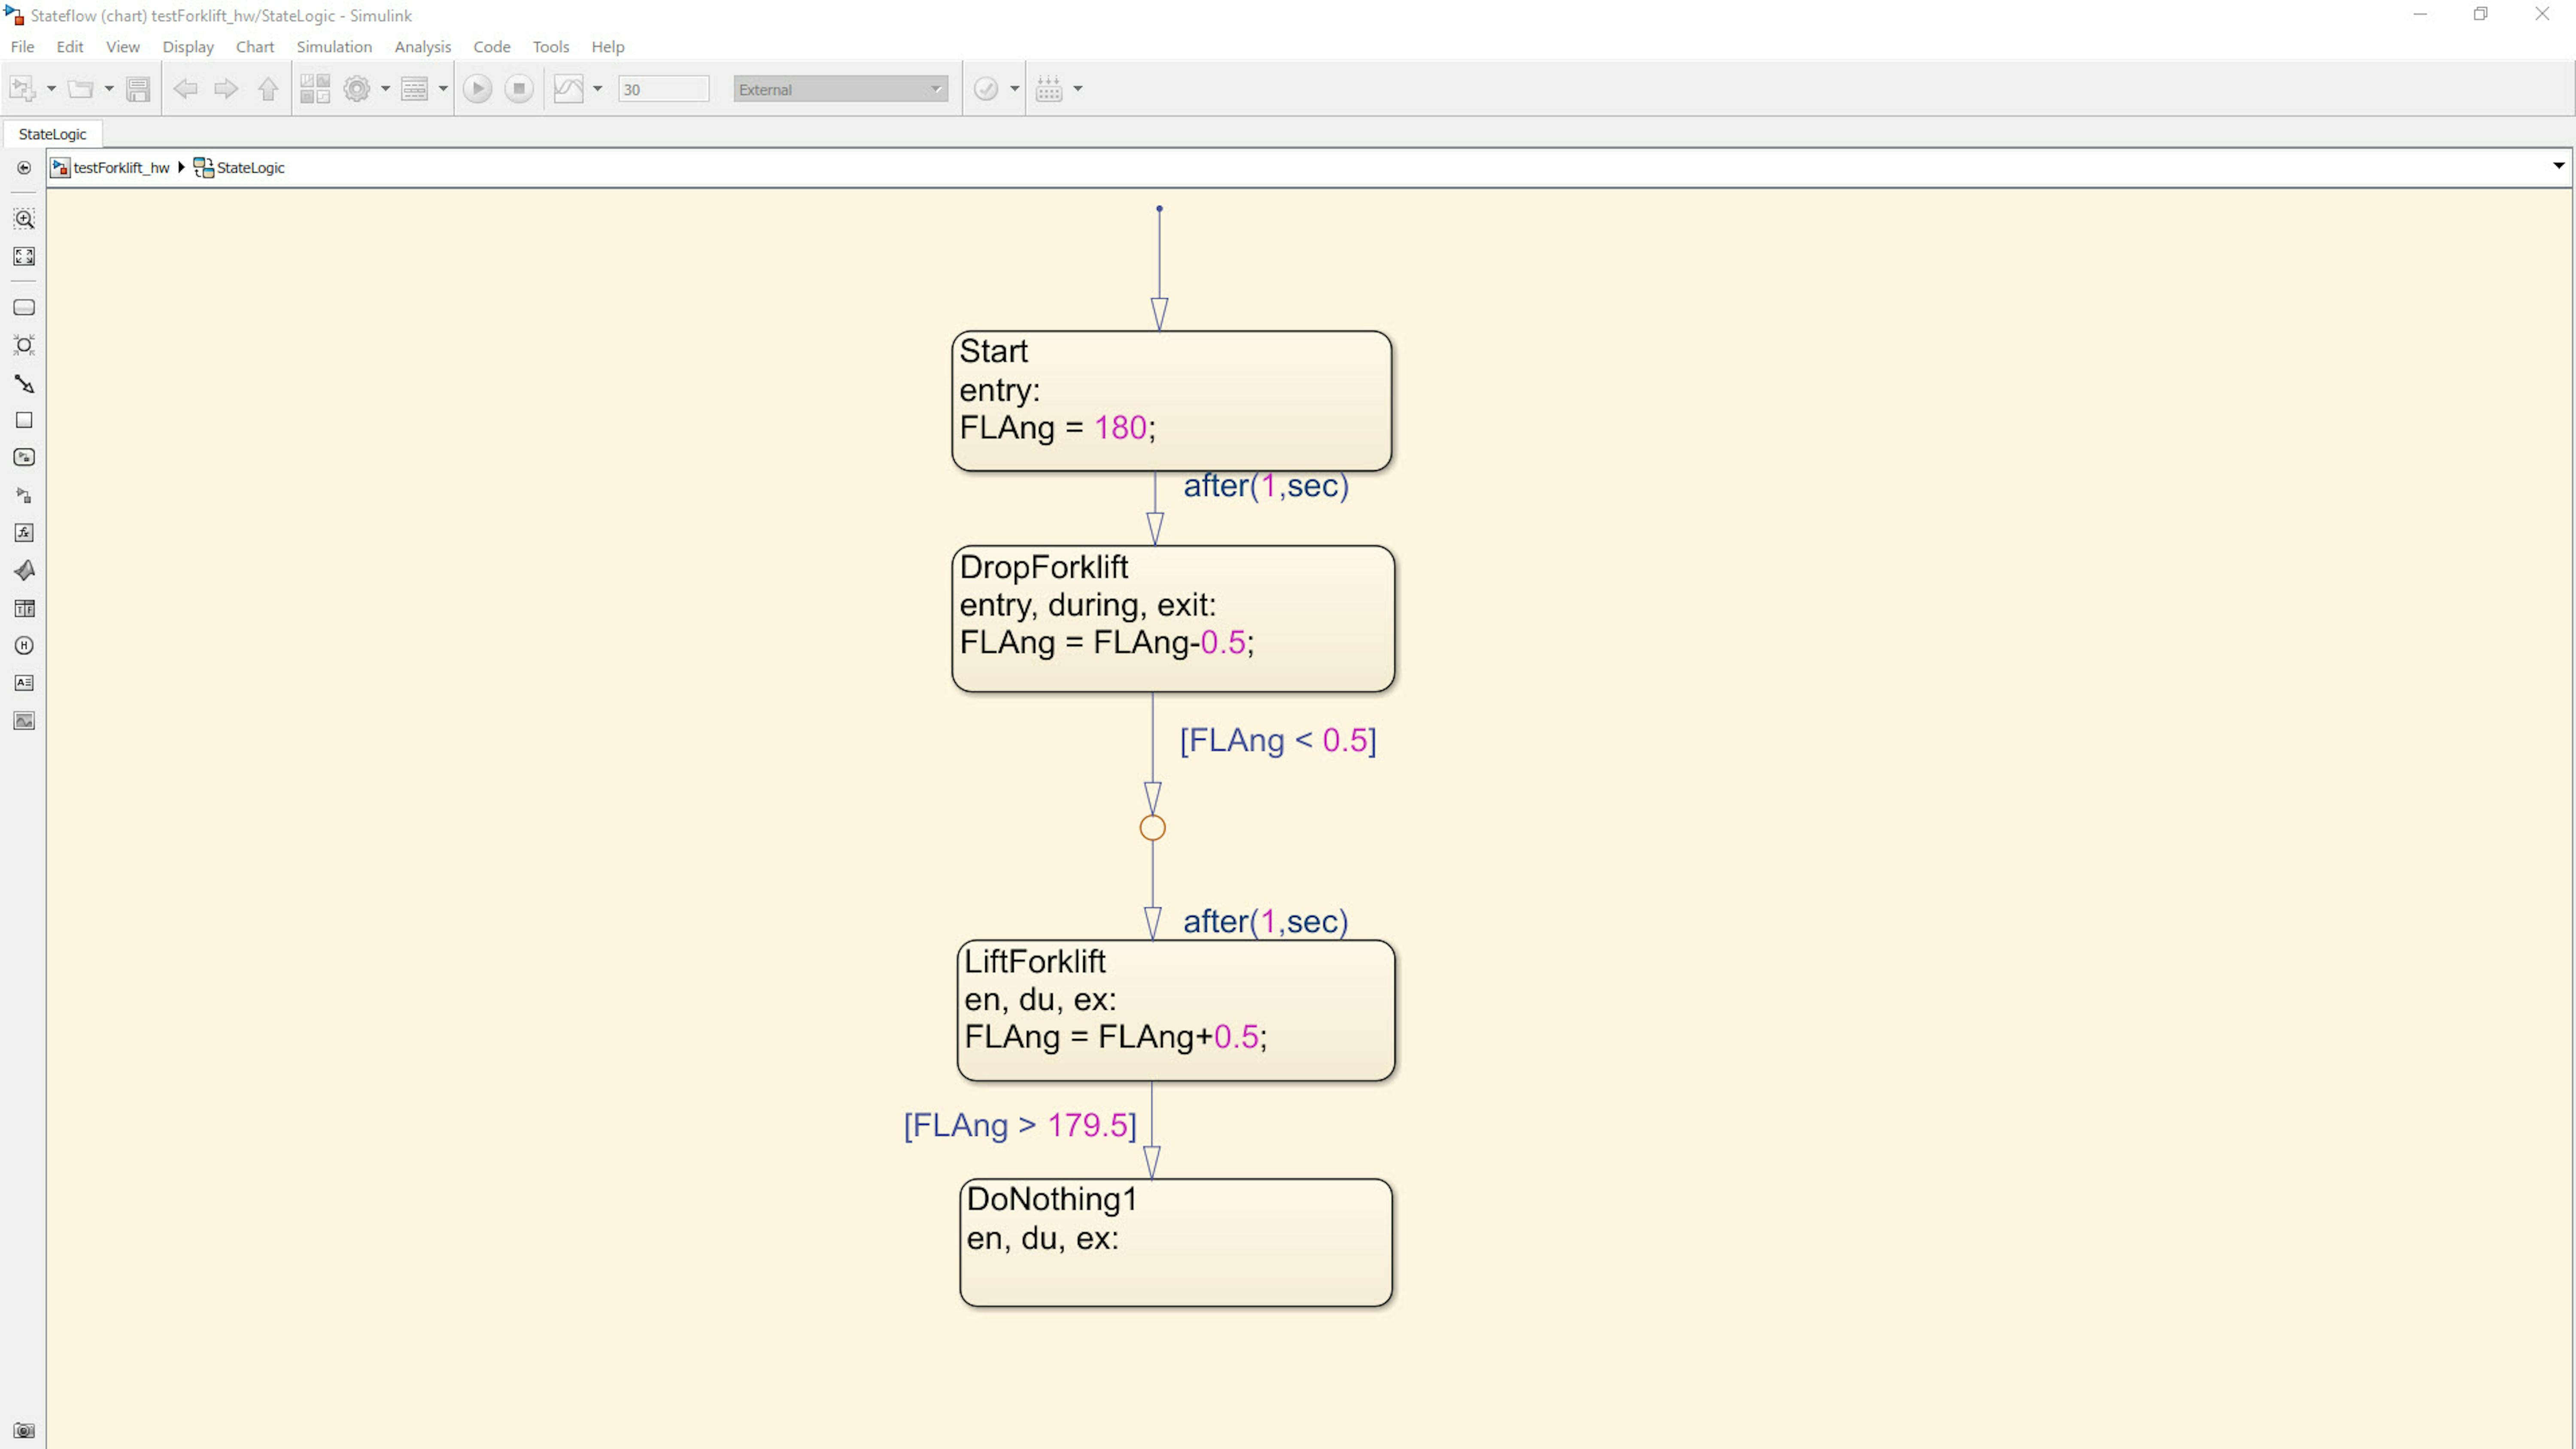The image size is (2576, 1449).
Task: Click the Model Advisor checkmark icon
Action: click(x=986, y=89)
